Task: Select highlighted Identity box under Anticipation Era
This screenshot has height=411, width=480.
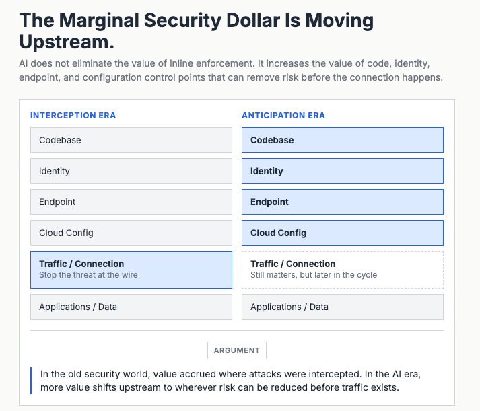Action: click(343, 171)
